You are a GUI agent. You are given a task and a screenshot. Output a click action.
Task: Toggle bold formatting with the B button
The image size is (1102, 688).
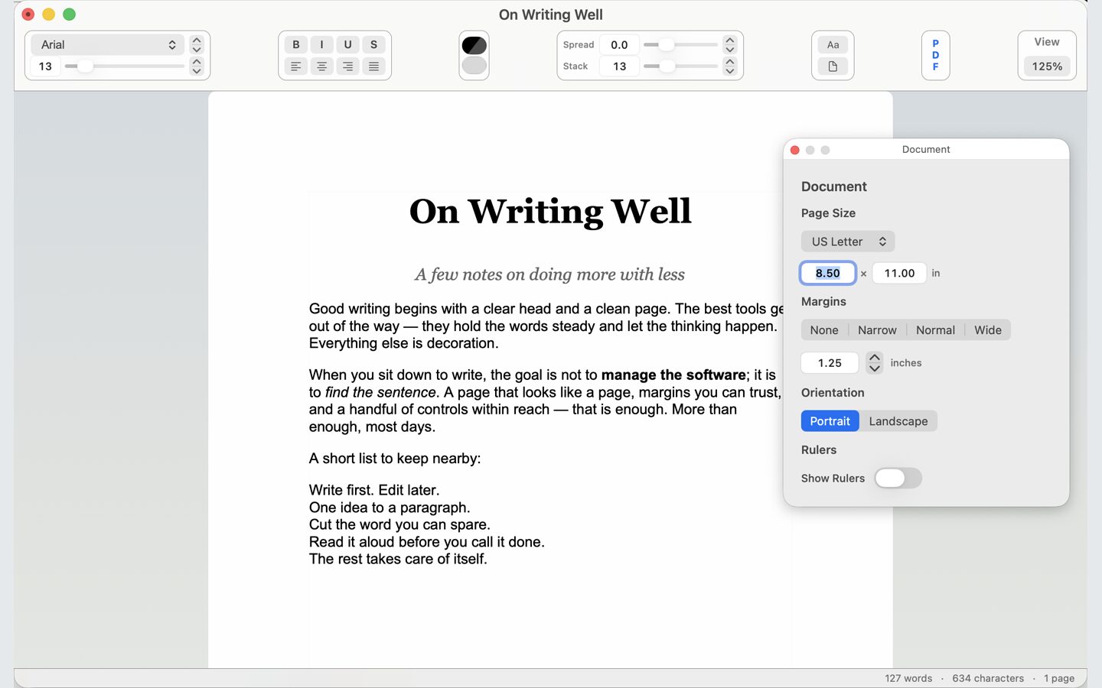296,44
